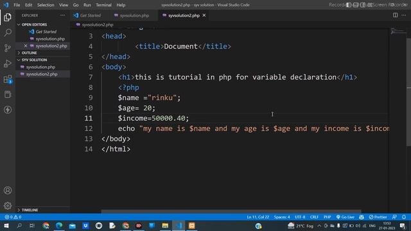Open the Accounts icon in activity bar
The height and width of the screenshot is (231, 411).
tap(8, 191)
